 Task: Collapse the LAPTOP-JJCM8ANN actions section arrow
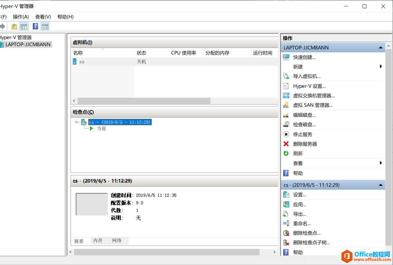point(381,47)
